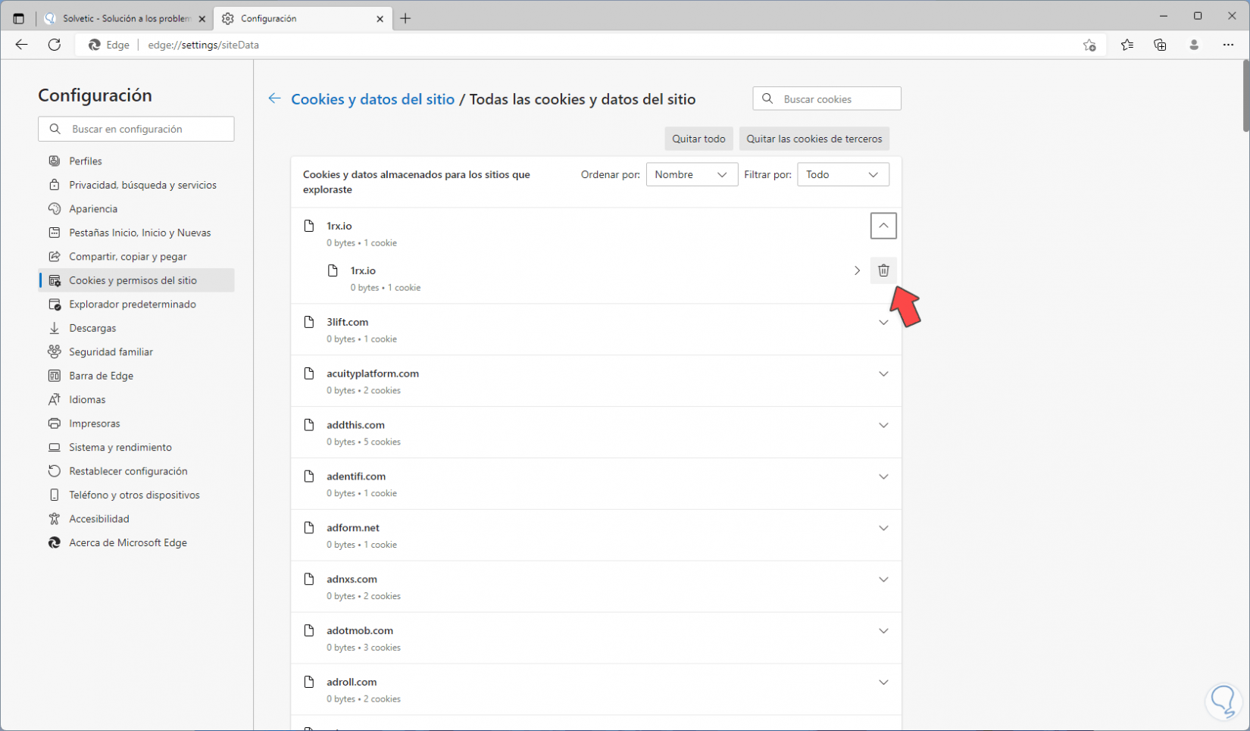Open the three-dot settings and more menu
1250x731 pixels.
pos(1228,45)
